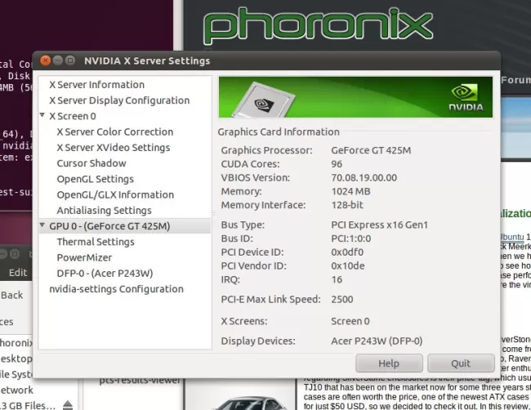Open nvidia-settings Configuration
The image size is (531, 410).
tap(116, 289)
